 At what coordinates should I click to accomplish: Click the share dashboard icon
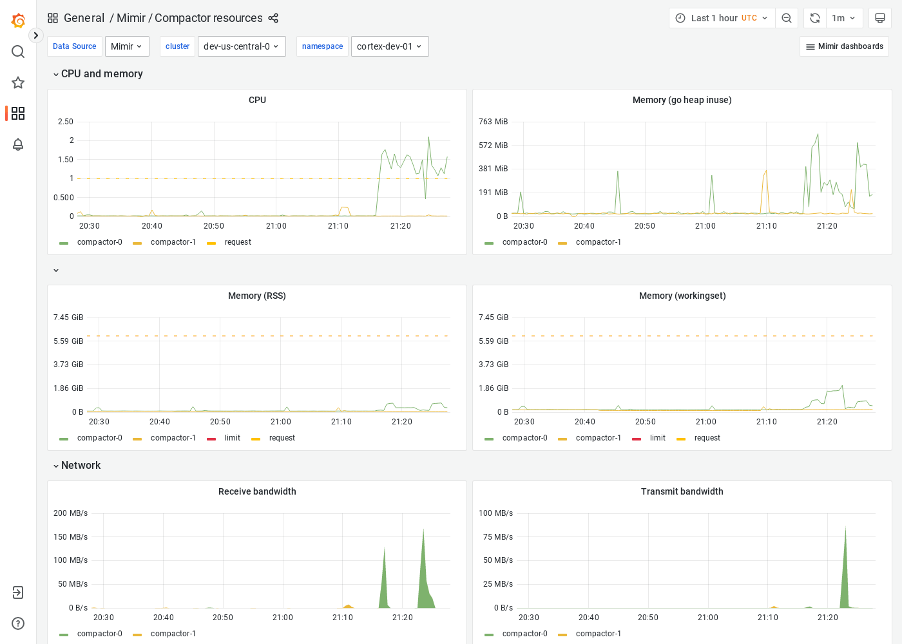tap(273, 18)
